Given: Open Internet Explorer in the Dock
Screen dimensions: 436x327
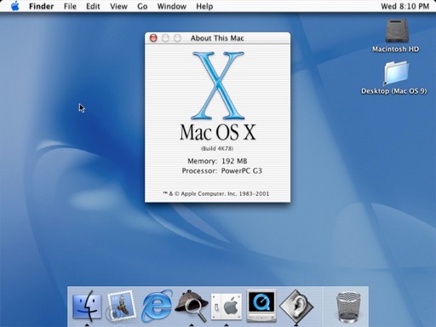Looking at the screenshot, I should 157,307.
